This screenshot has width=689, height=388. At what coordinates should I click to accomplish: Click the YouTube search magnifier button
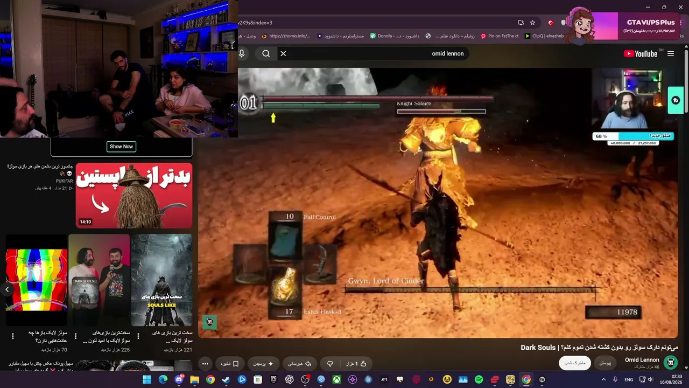(x=266, y=53)
